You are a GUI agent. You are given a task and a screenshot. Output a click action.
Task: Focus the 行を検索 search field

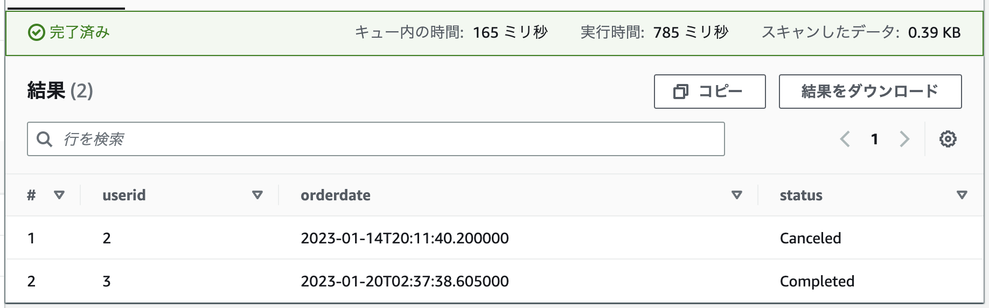[376, 139]
